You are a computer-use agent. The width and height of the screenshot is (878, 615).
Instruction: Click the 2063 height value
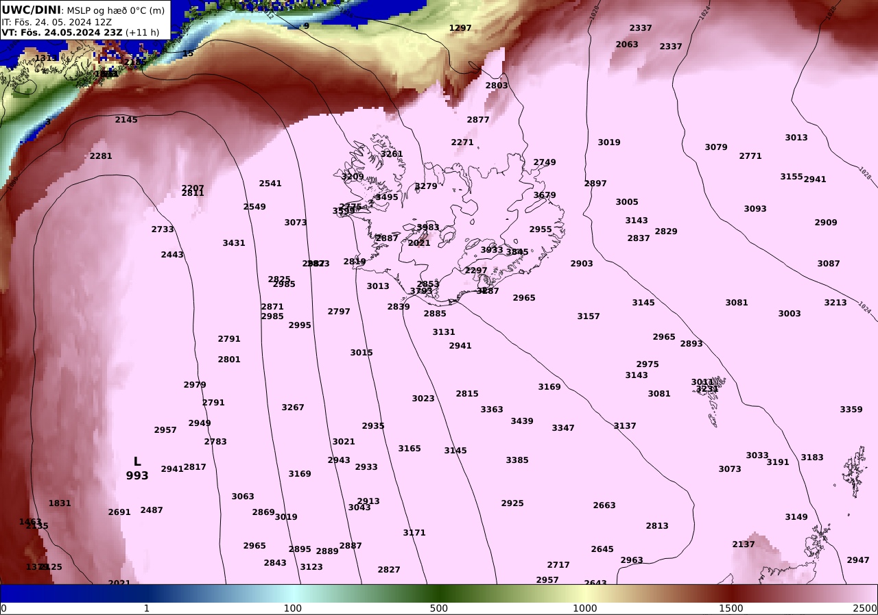pos(627,45)
